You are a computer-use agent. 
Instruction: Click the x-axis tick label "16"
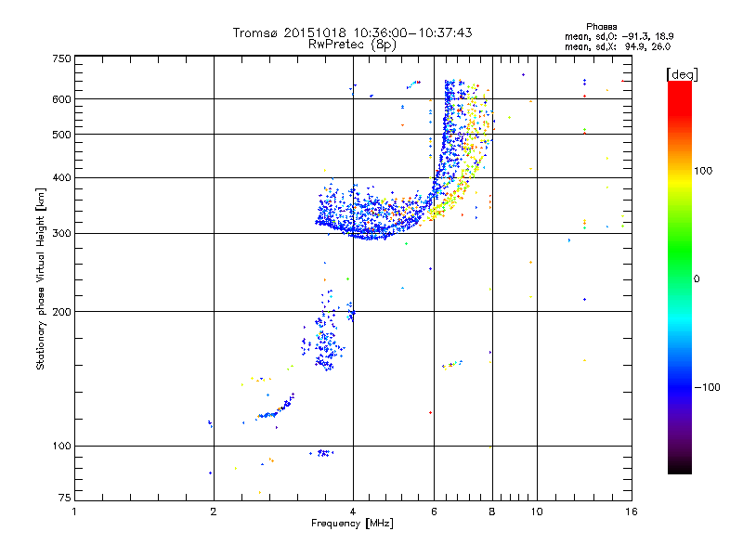point(632,512)
